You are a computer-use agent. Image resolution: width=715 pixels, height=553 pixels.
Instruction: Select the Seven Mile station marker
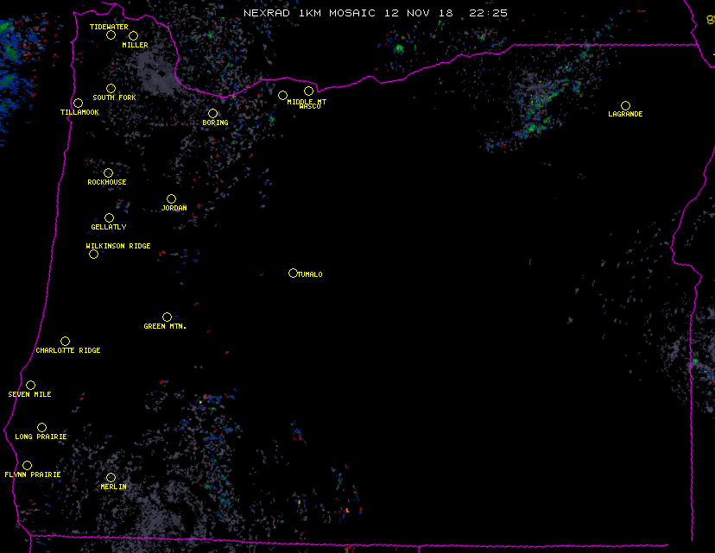30,386
